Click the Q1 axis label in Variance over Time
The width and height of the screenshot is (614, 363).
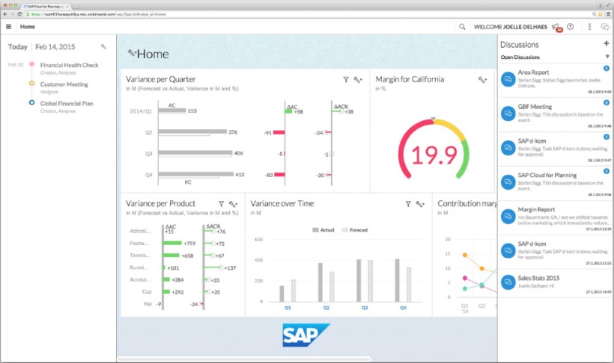(x=288, y=308)
